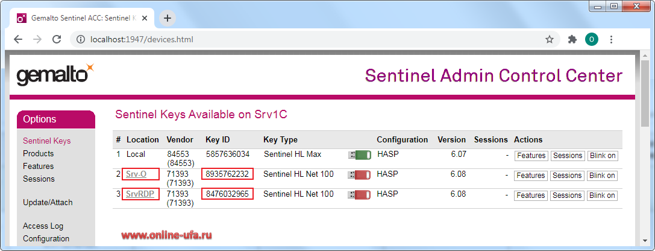Reload the page with refresh icon
This screenshot has height=251, width=655.
click(57, 40)
